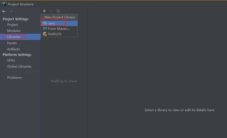Screen dimensions: 227x138
Task: Click the Platform Settings heading
Action: pos(17,55)
